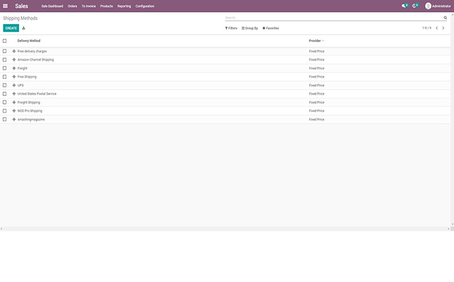The image size is (454, 282).
Task: Expand the Filters dropdown
Action: [x=231, y=29]
